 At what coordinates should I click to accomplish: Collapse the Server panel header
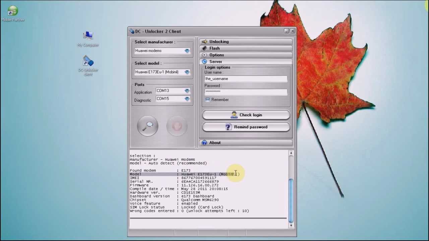(246, 62)
